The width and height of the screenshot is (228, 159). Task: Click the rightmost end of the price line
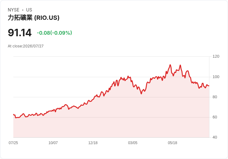pos(209,86)
